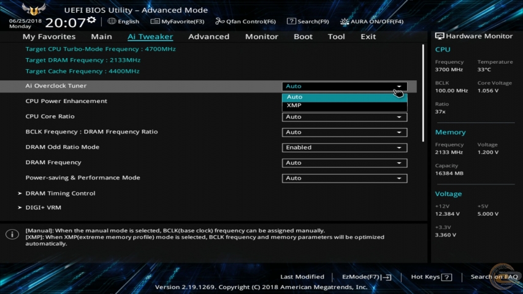
Task: Switch to EzMode(F7)
Action: (367, 277)
